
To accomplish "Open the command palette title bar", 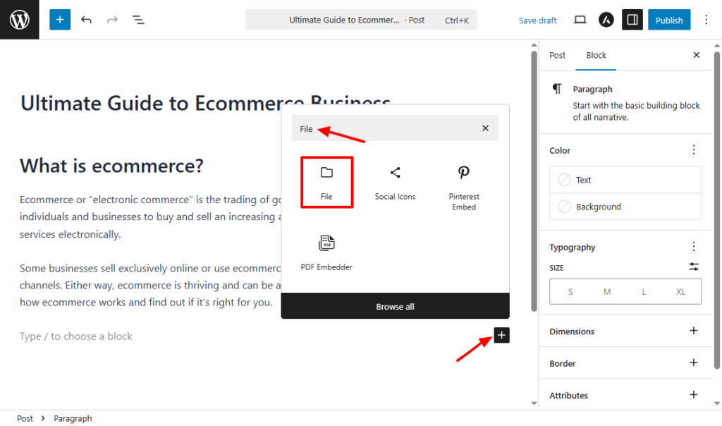I will pos(361,20).
